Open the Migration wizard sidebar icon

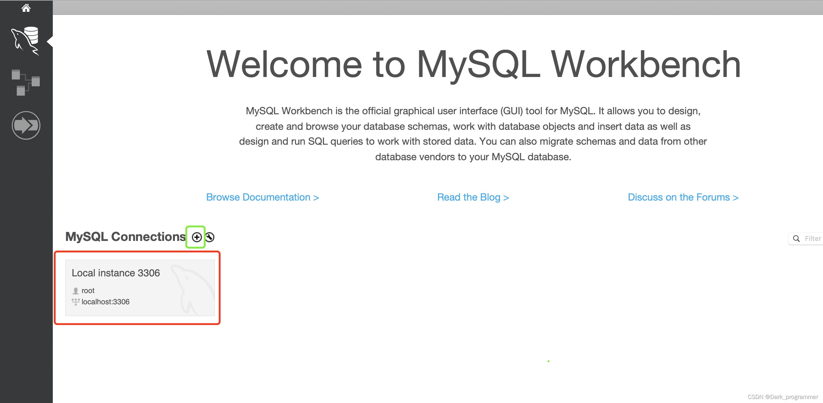click(x=26, y=125)
